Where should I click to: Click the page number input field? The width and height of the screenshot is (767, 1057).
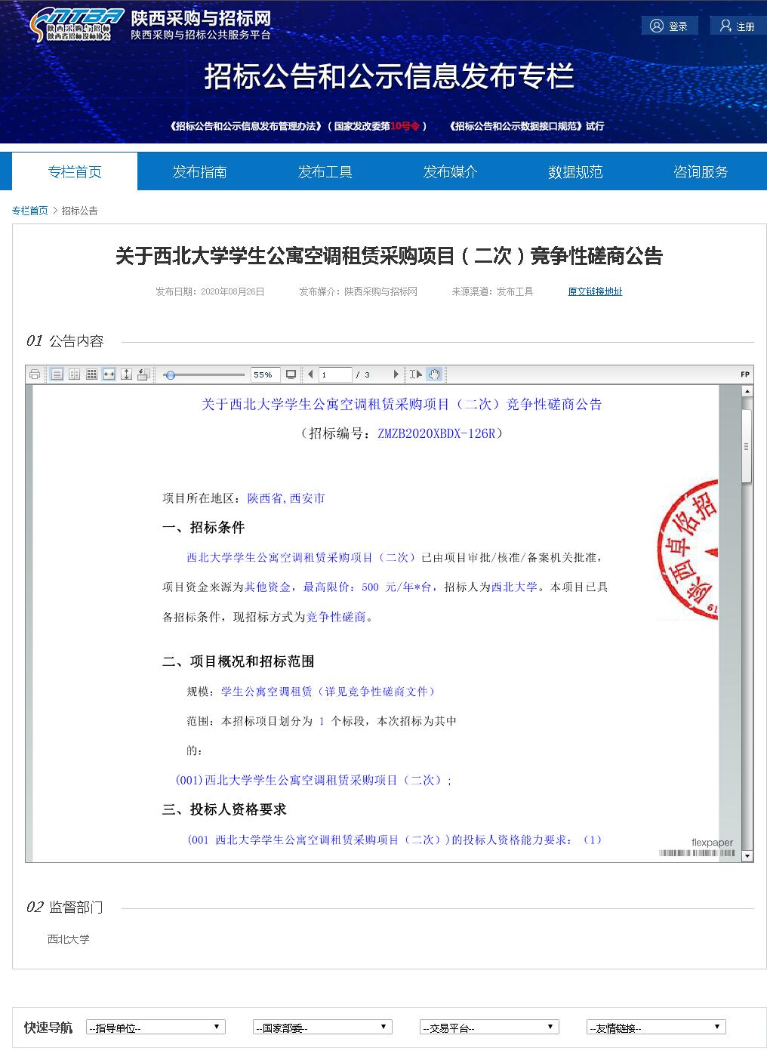(335, 374)
